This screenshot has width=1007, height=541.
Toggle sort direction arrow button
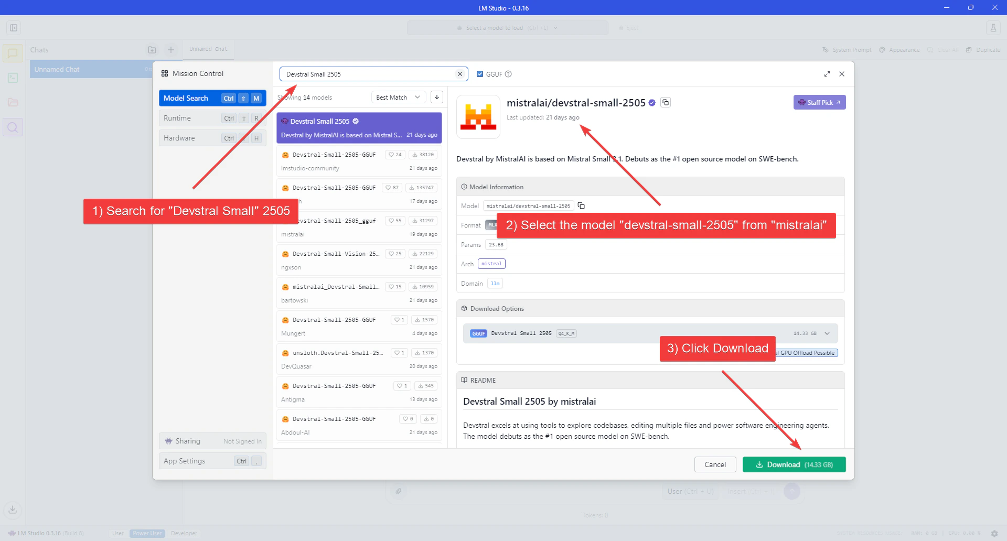pos(437,97)
